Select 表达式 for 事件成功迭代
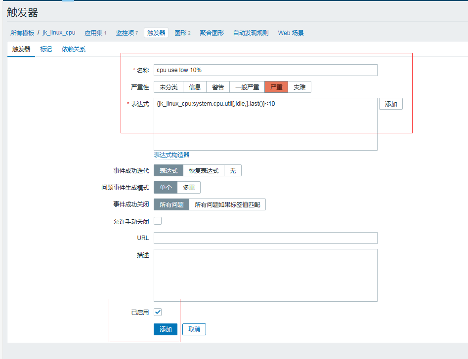This screenshot has width=468, height=359. 169,170
